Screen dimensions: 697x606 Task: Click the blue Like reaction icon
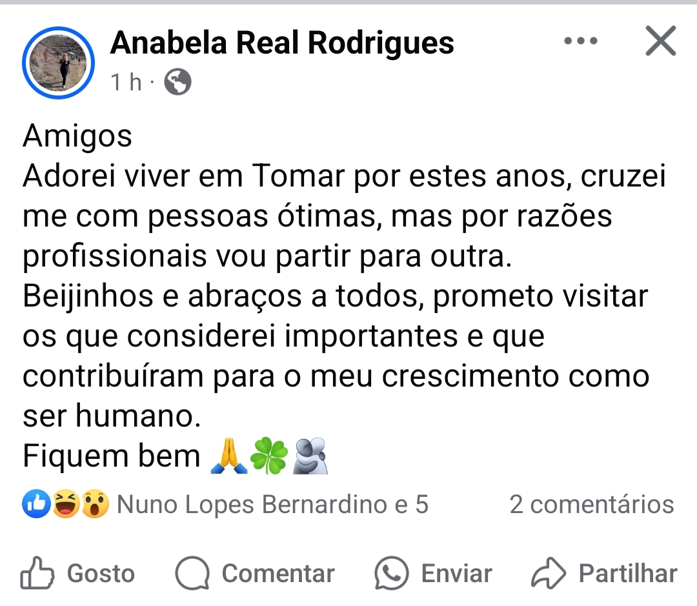36,504
